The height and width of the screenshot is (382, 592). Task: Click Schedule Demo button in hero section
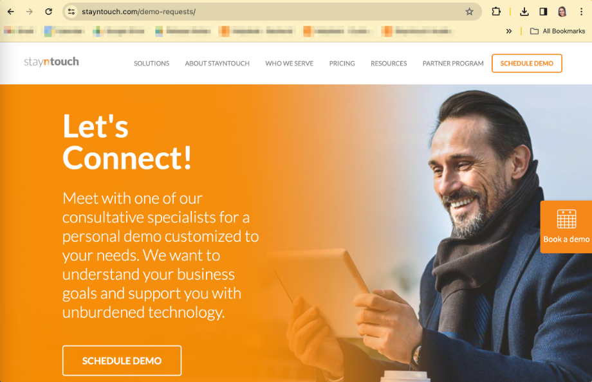coord(122,361)
